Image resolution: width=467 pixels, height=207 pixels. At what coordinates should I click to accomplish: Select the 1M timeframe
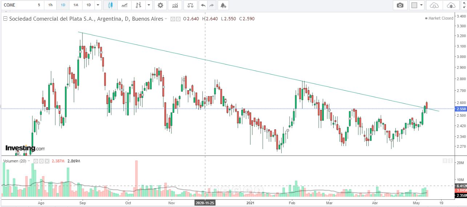coord(75,5)
